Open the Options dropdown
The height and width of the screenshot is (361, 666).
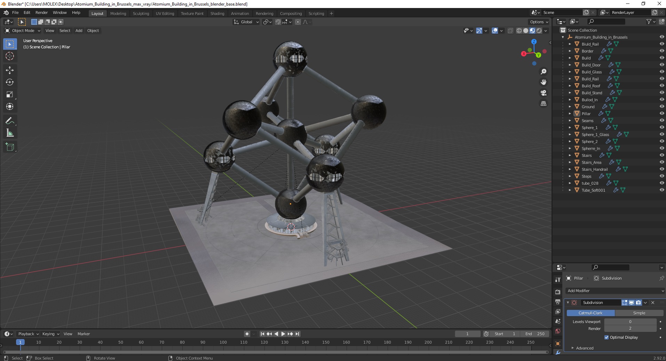point(539,22)
